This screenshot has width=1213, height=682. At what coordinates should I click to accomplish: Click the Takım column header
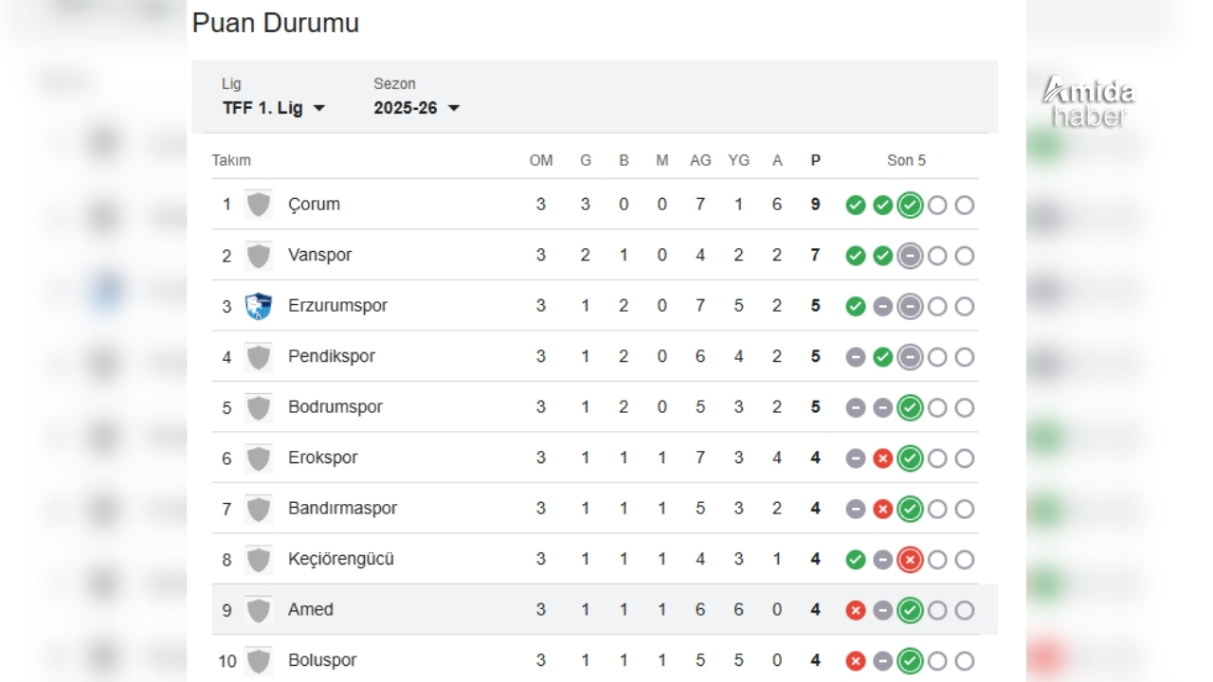(231, 161)
